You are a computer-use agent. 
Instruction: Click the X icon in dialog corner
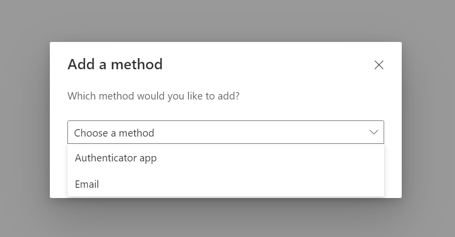click(379, 65)
